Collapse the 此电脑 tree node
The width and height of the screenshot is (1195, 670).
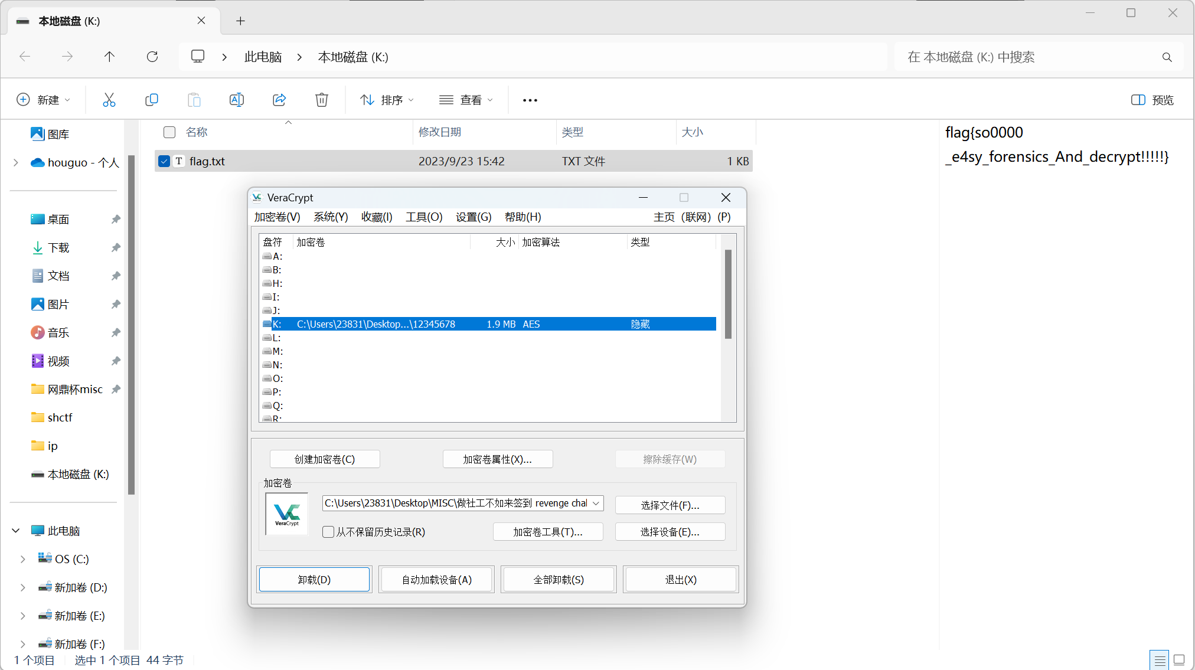[x=16, y=531]
